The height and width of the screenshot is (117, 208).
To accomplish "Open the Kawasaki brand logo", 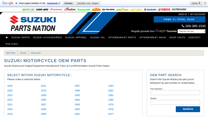I will pyautogui.click(x=84, y=10).
